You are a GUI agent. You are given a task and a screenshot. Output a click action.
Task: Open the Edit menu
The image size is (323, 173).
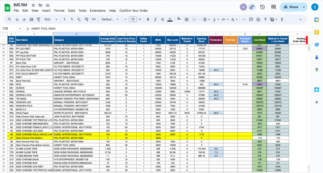[x=25, y=10]
